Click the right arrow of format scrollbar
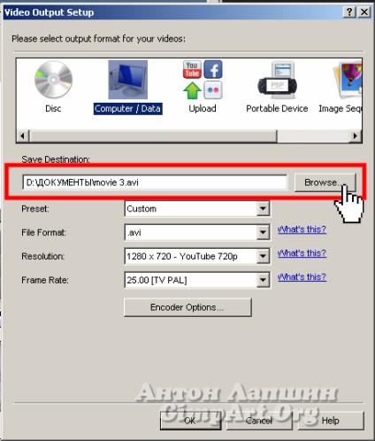The height and width of the screenshot is (441, 375). (356, 135)
